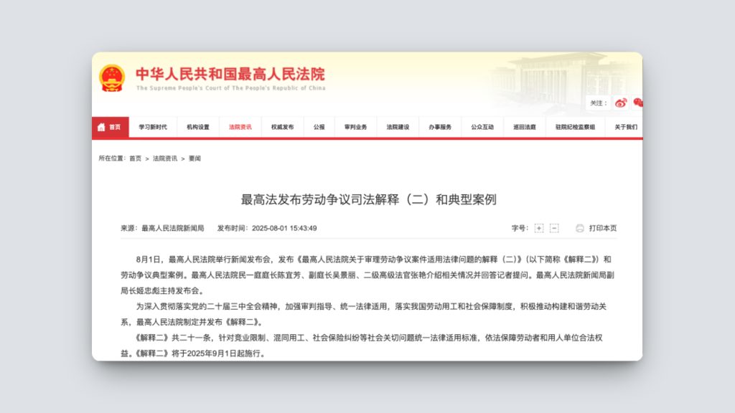
Task: Select the 法院资讯 navigation tab
Action: tap(240, 127)
